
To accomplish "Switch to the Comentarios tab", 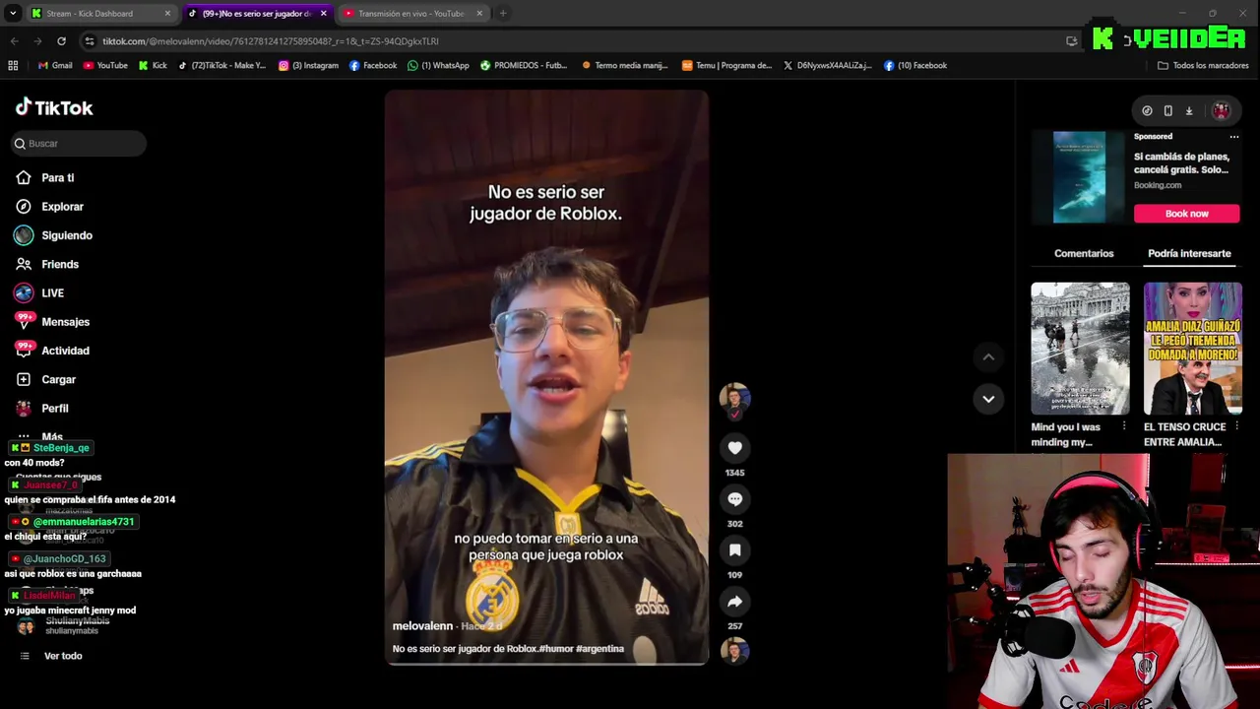I will click(x=1084, y=254).
